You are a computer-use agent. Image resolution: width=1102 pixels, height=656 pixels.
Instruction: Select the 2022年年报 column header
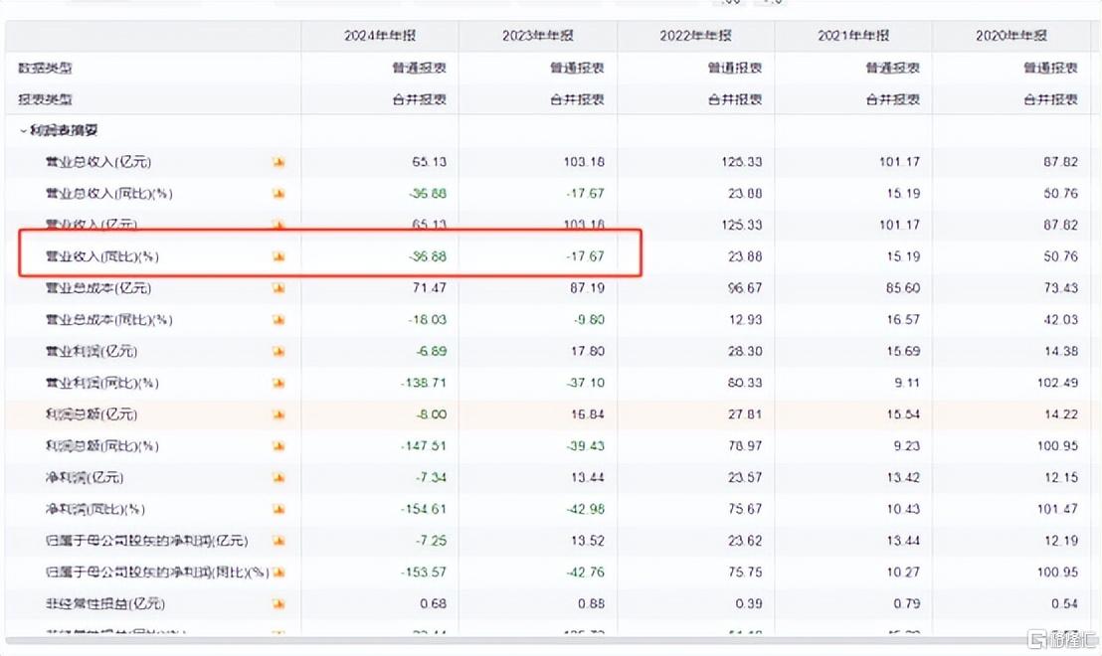point(696,35)
